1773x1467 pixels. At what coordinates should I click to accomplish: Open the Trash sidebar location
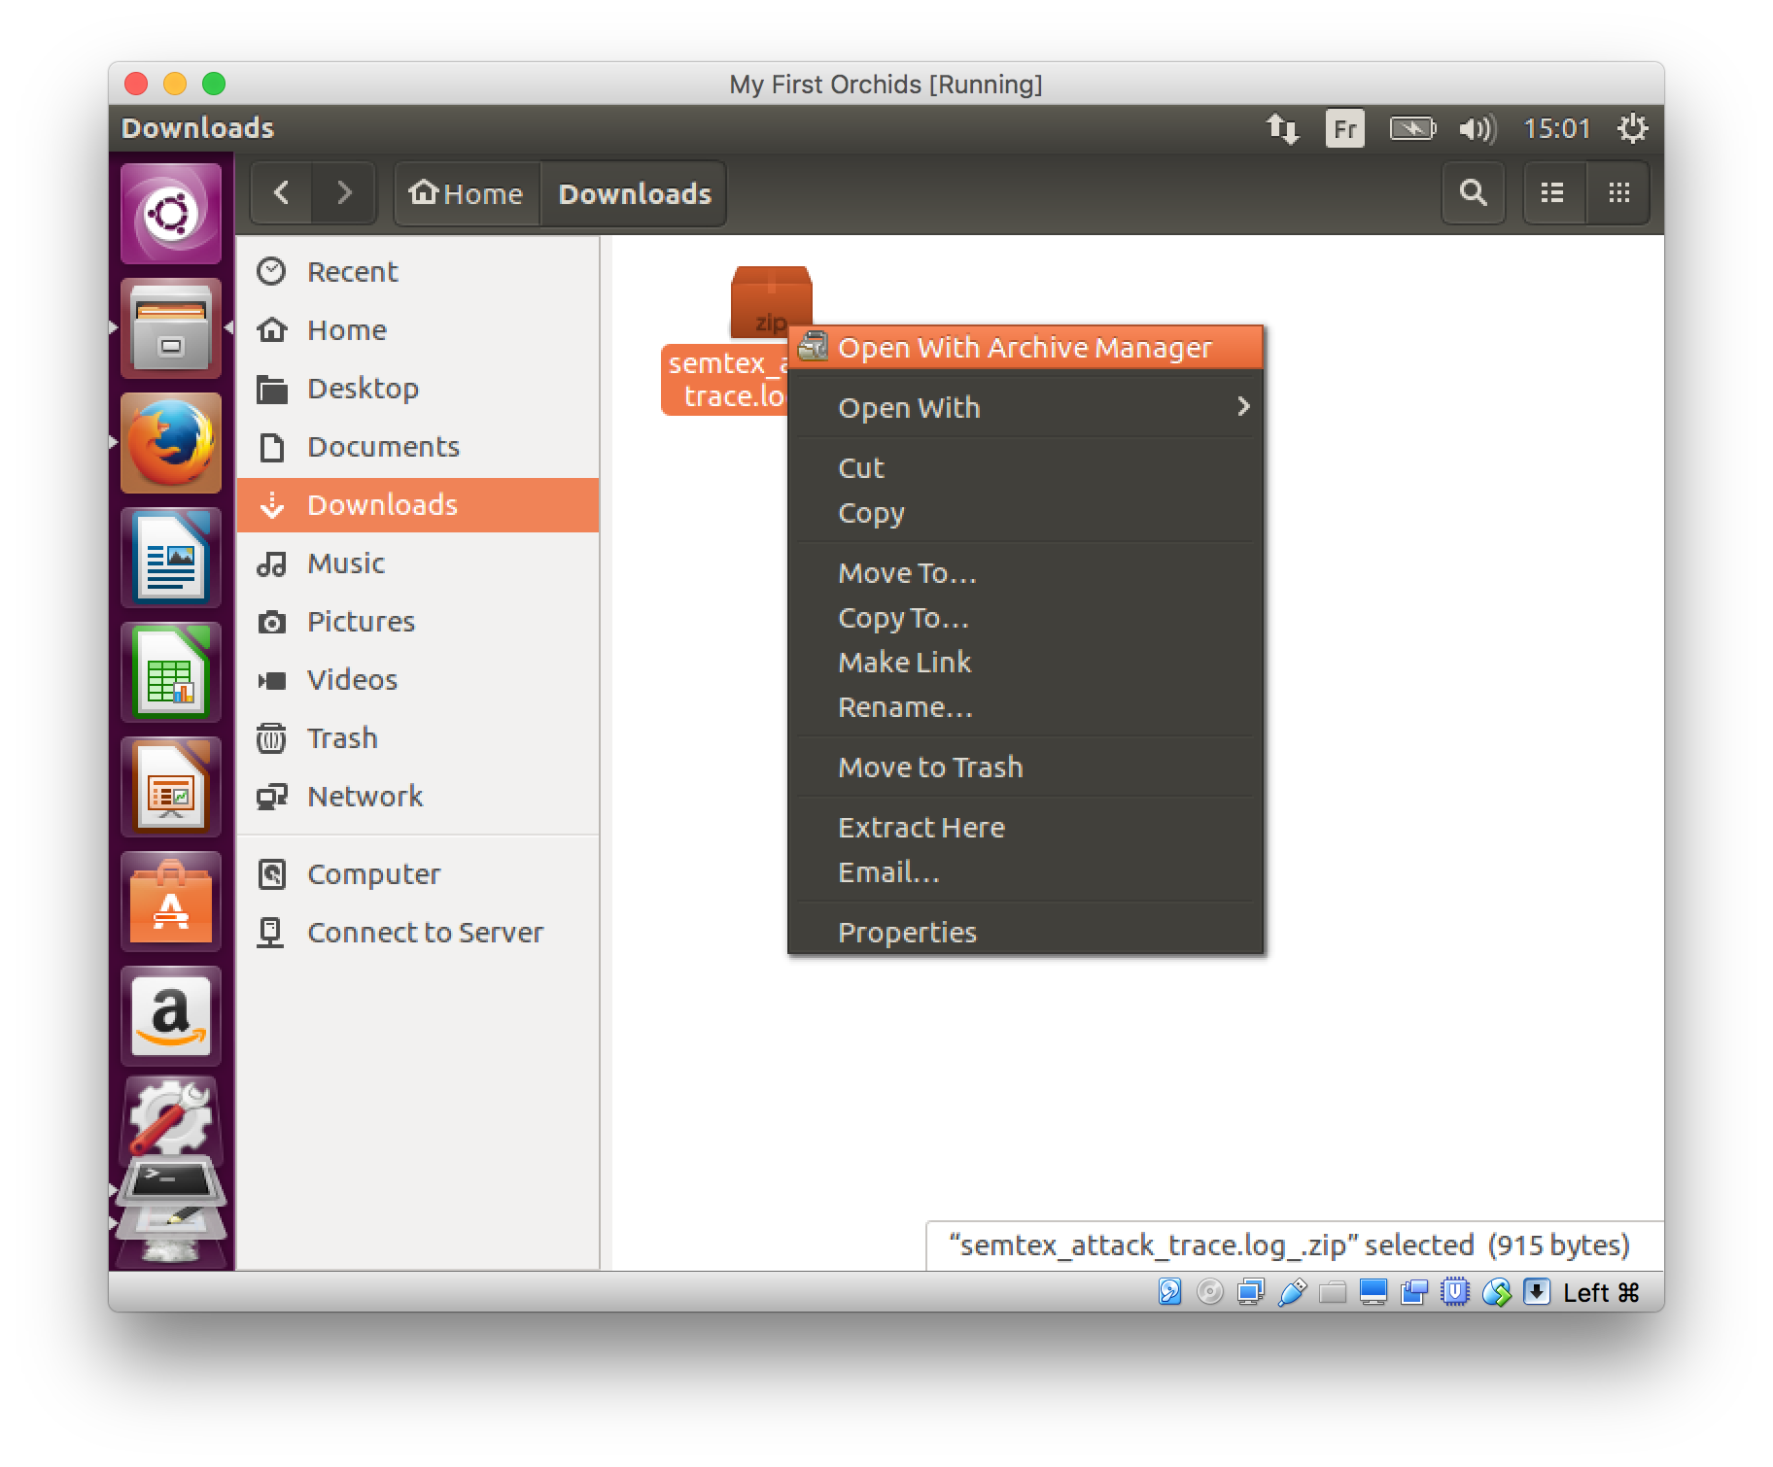tap(341, 737)
